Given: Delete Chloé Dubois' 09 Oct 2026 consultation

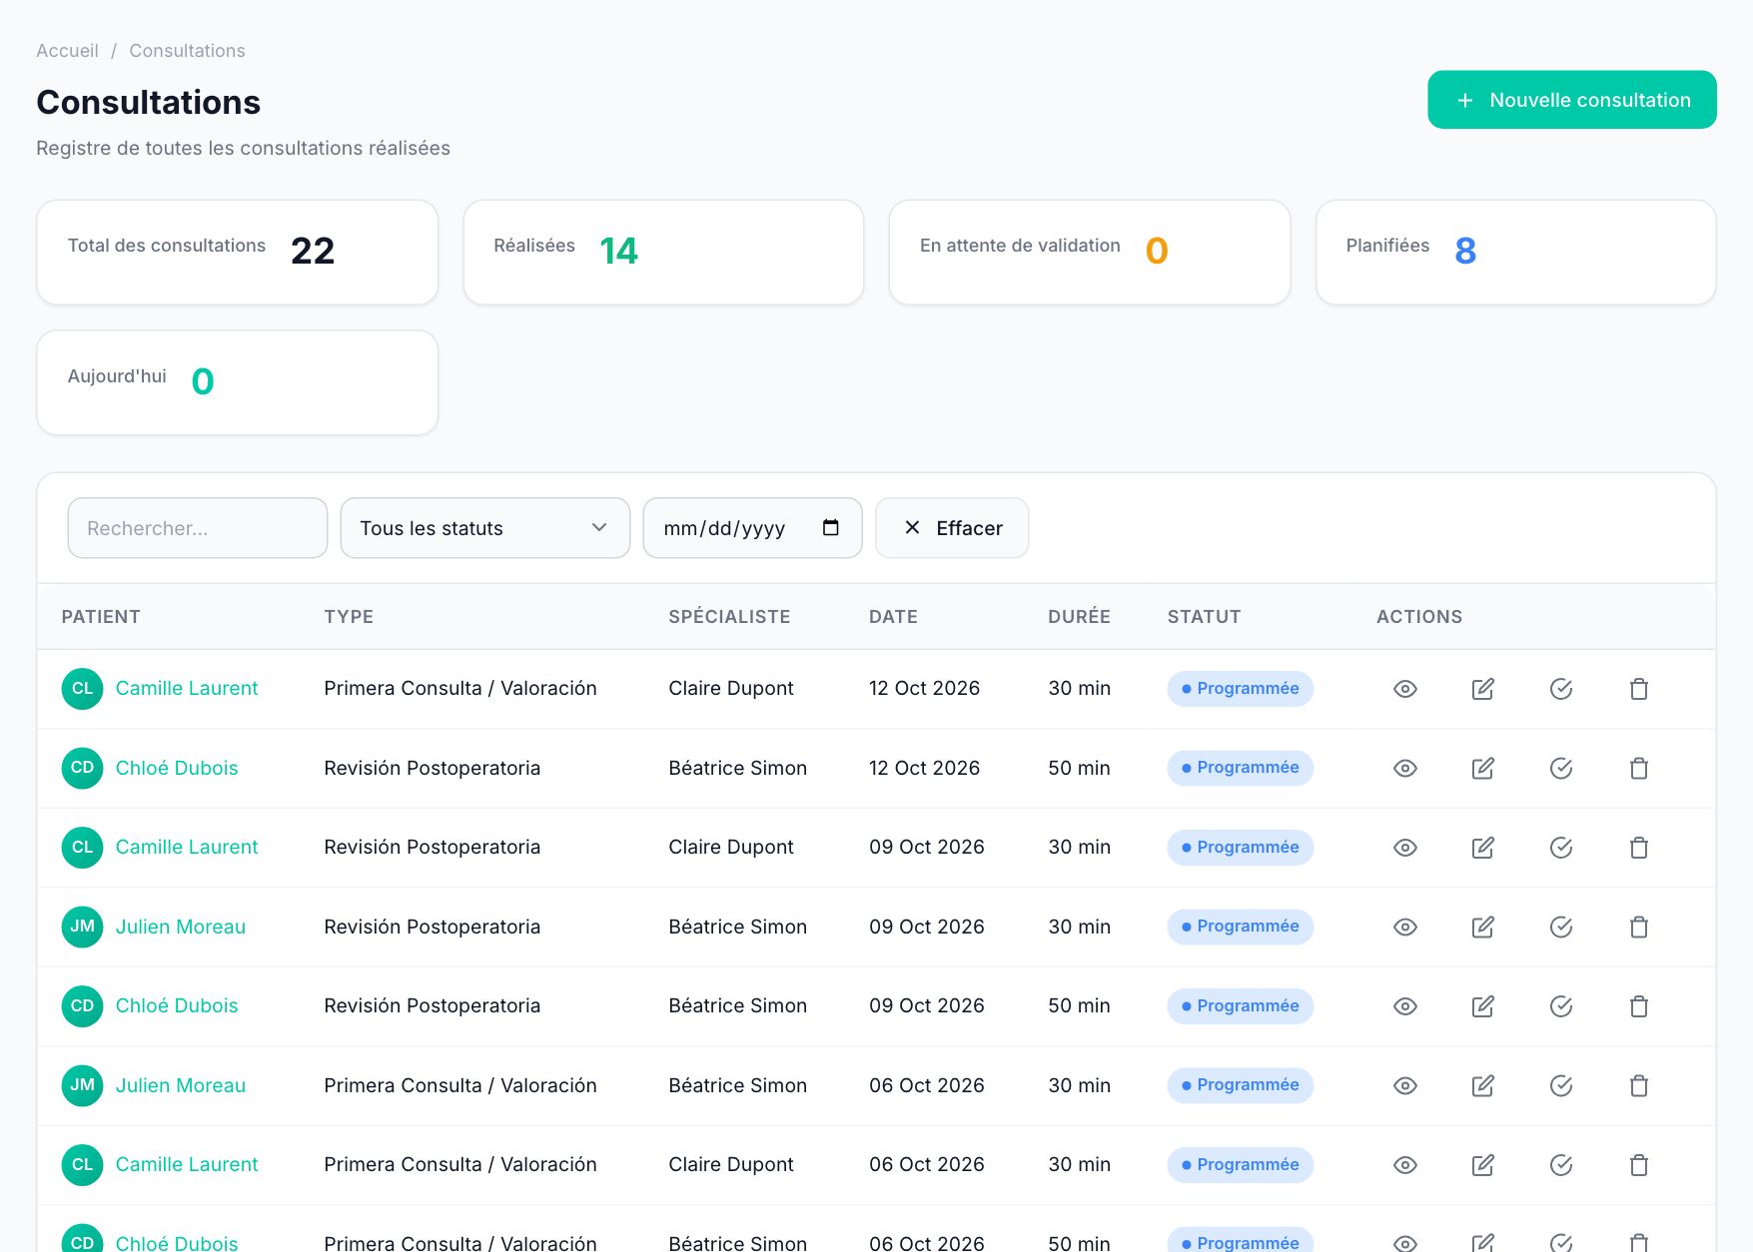Looking at the screenshot, I should [x=1638, y=1006].
